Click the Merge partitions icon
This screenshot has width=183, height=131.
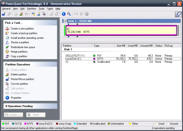[x=7, y=52]
